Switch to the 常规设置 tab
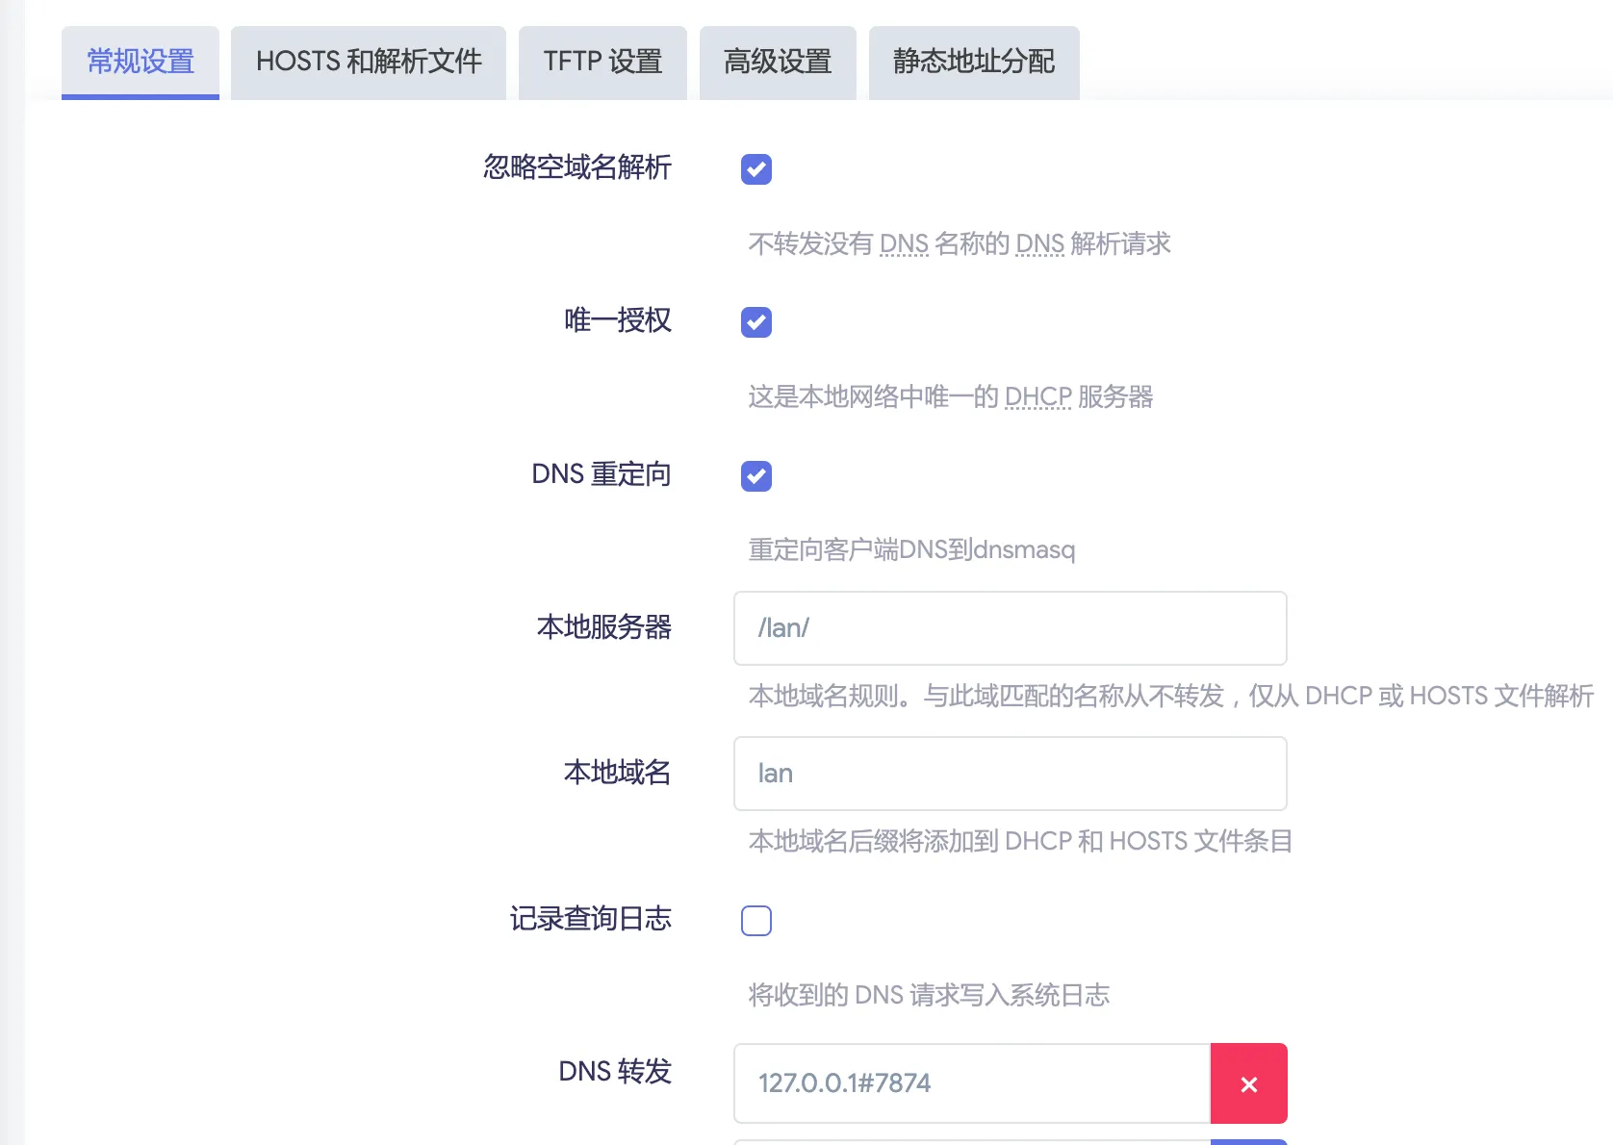1613x1145 pixels. [141, 62]
